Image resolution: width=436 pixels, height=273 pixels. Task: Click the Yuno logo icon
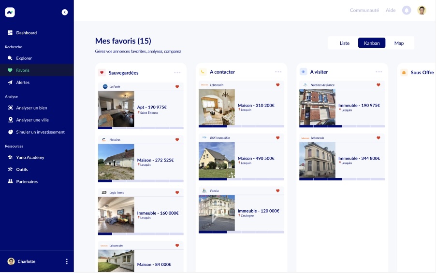tap(10, 12)
